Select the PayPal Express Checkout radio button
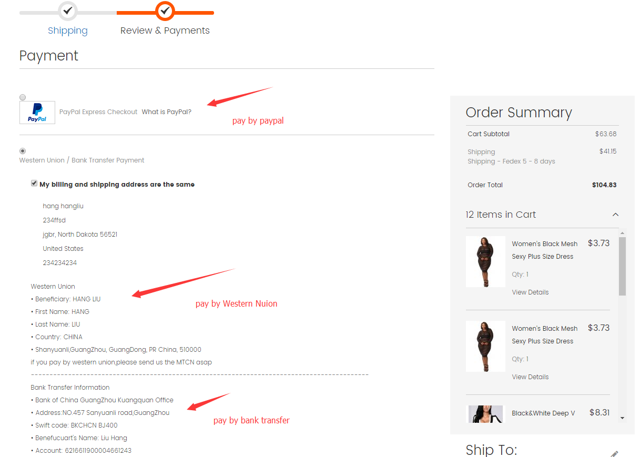The height and width of the screenshot is (457, 640). 23,97
